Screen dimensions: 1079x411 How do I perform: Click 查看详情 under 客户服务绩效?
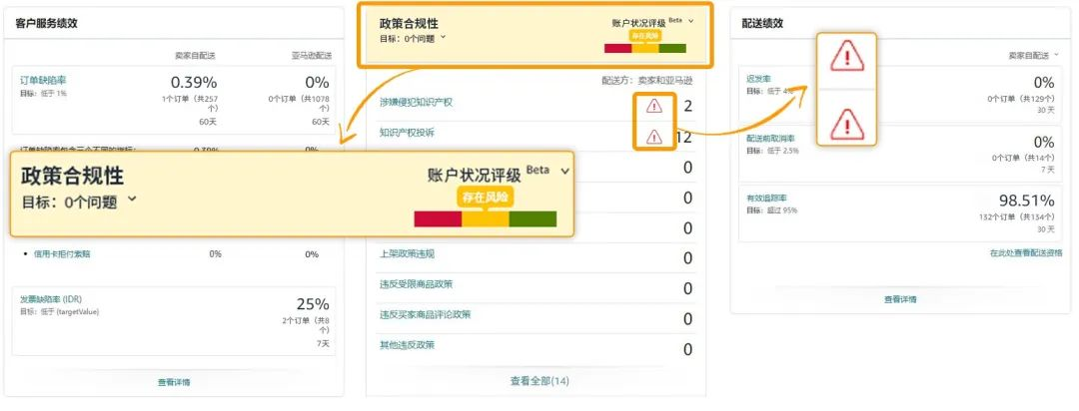(174, 382)
